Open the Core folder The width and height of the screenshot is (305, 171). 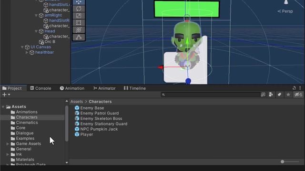click(x=20, y=128)
